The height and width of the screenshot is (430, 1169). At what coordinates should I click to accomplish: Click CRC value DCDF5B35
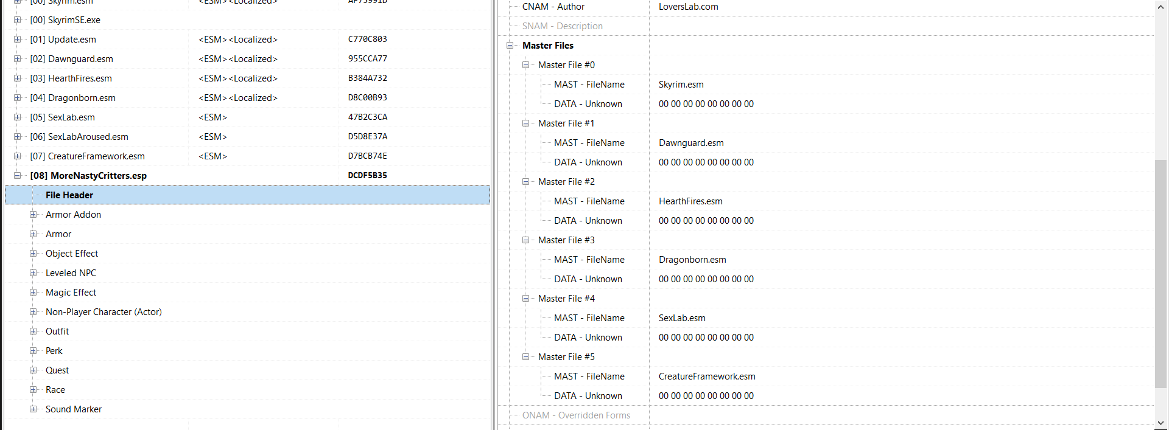click(x=368, y=176)
